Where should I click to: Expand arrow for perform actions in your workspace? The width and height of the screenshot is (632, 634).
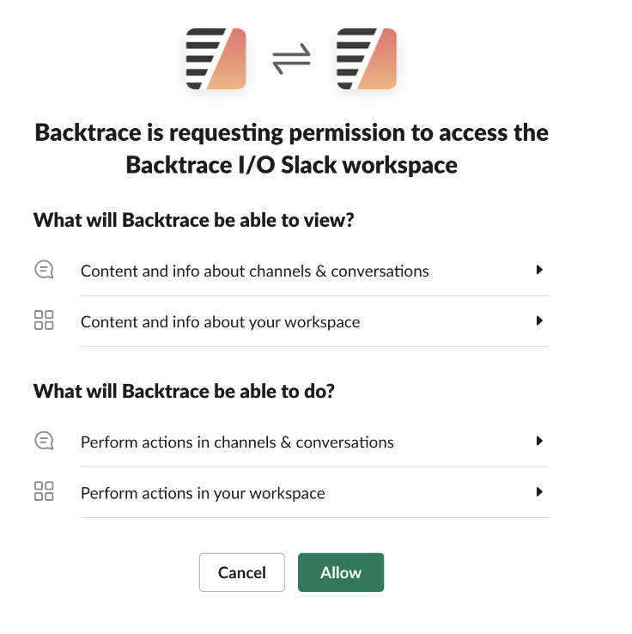(x=539, y=492)
